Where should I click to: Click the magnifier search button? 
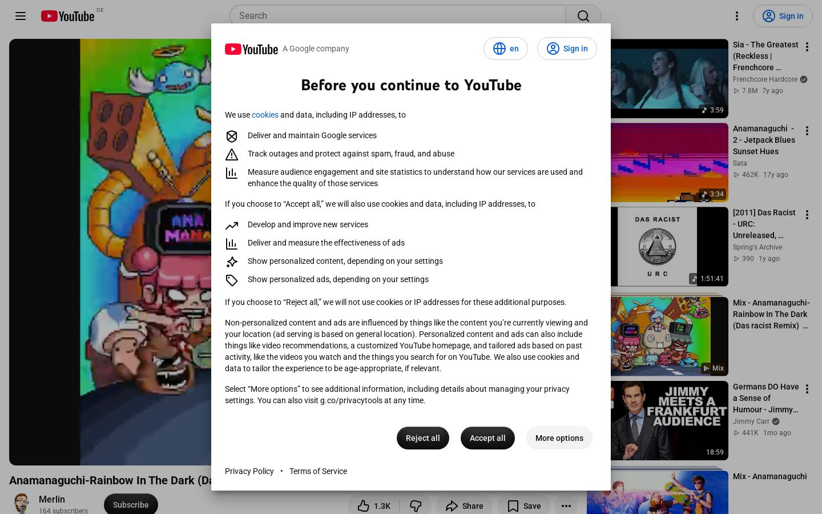click(583, 16)
